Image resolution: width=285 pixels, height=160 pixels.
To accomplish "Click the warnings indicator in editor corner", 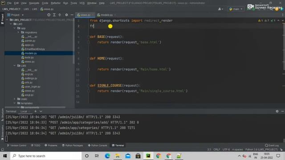I will tap(260, 20).
